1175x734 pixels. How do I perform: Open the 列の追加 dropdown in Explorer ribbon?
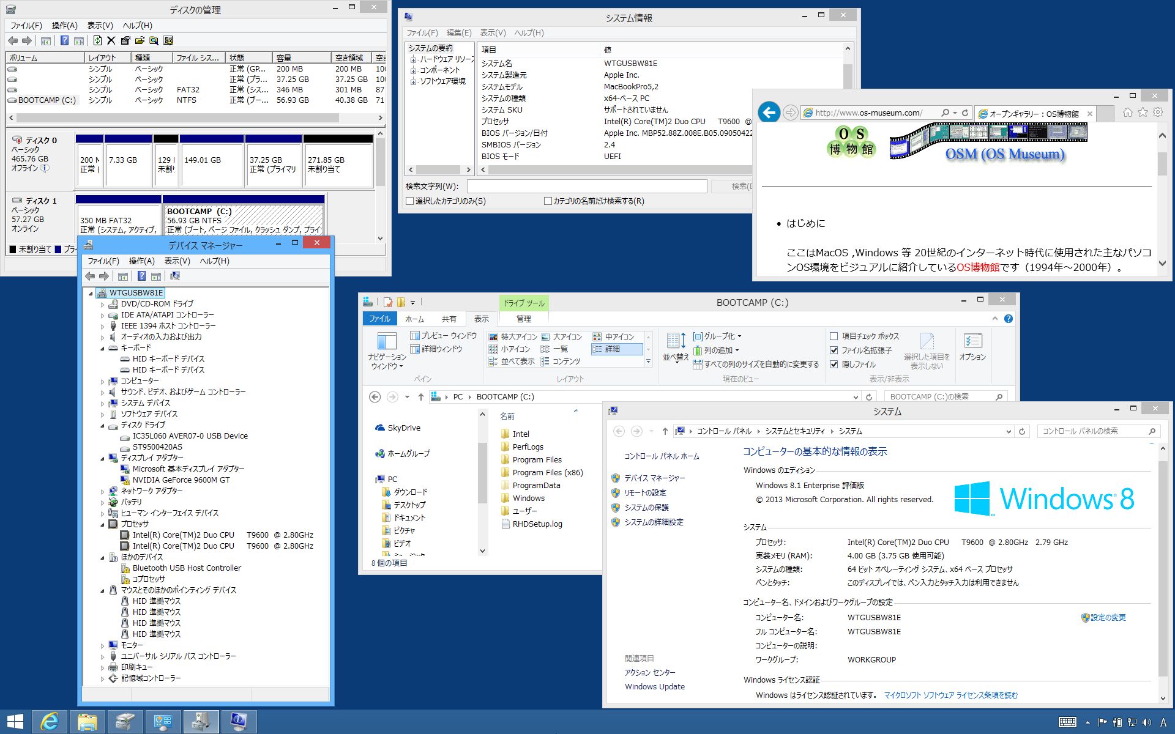(x=716, y=350)
